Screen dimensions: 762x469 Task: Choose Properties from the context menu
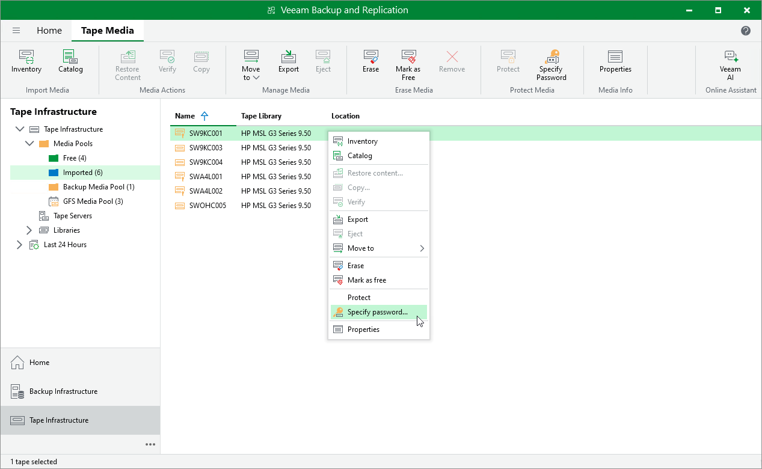379,330
